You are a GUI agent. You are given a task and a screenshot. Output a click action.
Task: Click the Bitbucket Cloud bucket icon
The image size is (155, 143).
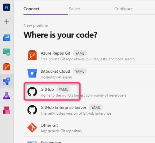pos(32,73)
